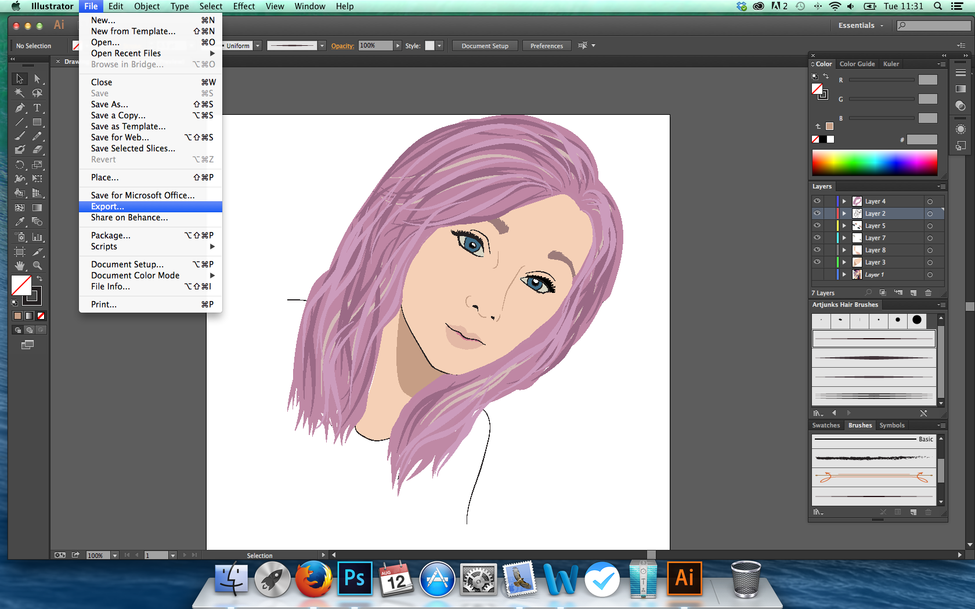Image resolution: width=975 pixels, height=609 pixels.
Task: Click the hex color input field
Action: click(922, 140)
